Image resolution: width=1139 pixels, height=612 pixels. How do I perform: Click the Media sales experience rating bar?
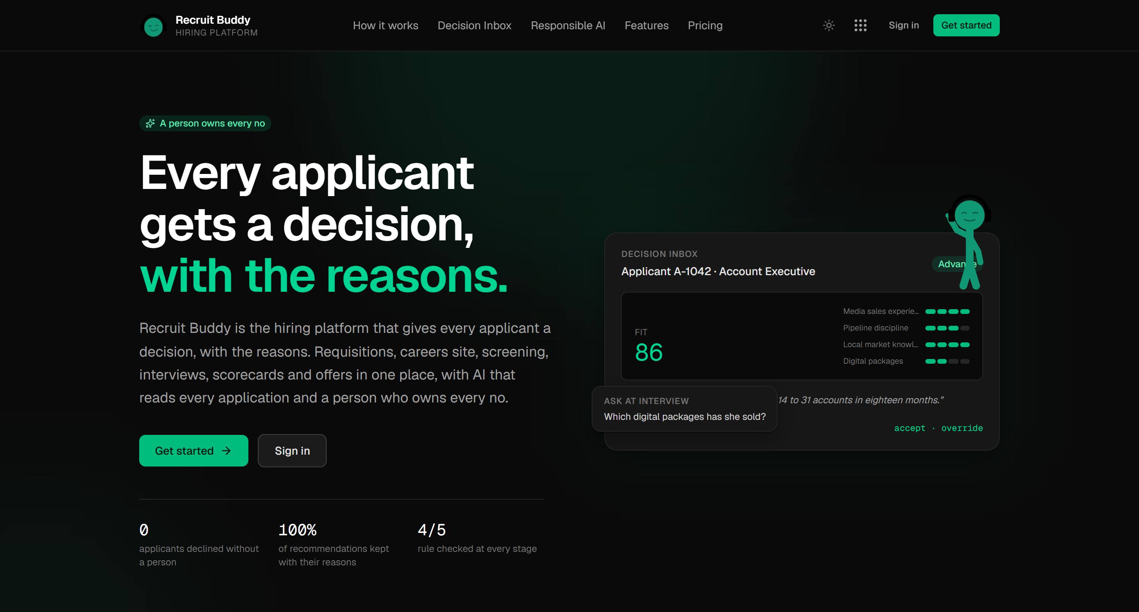click(947, 312)
